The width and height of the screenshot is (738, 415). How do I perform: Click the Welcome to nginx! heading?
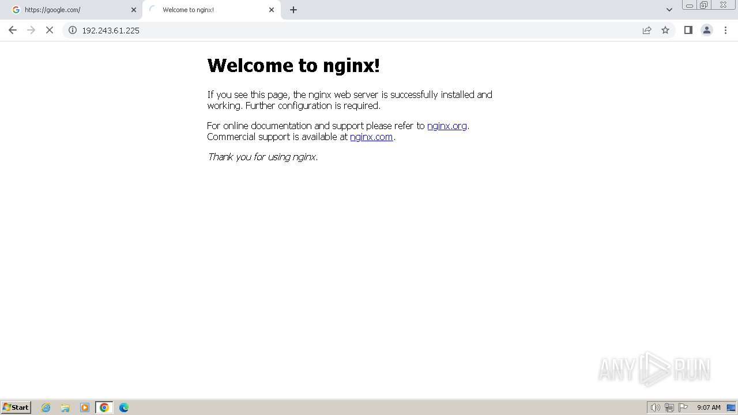click(x=293, y=65)
